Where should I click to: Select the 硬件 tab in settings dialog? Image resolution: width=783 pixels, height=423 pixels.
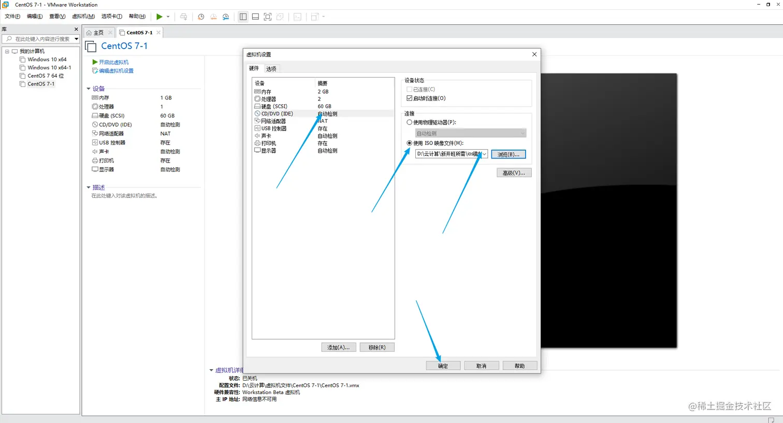tap(254, 68)
